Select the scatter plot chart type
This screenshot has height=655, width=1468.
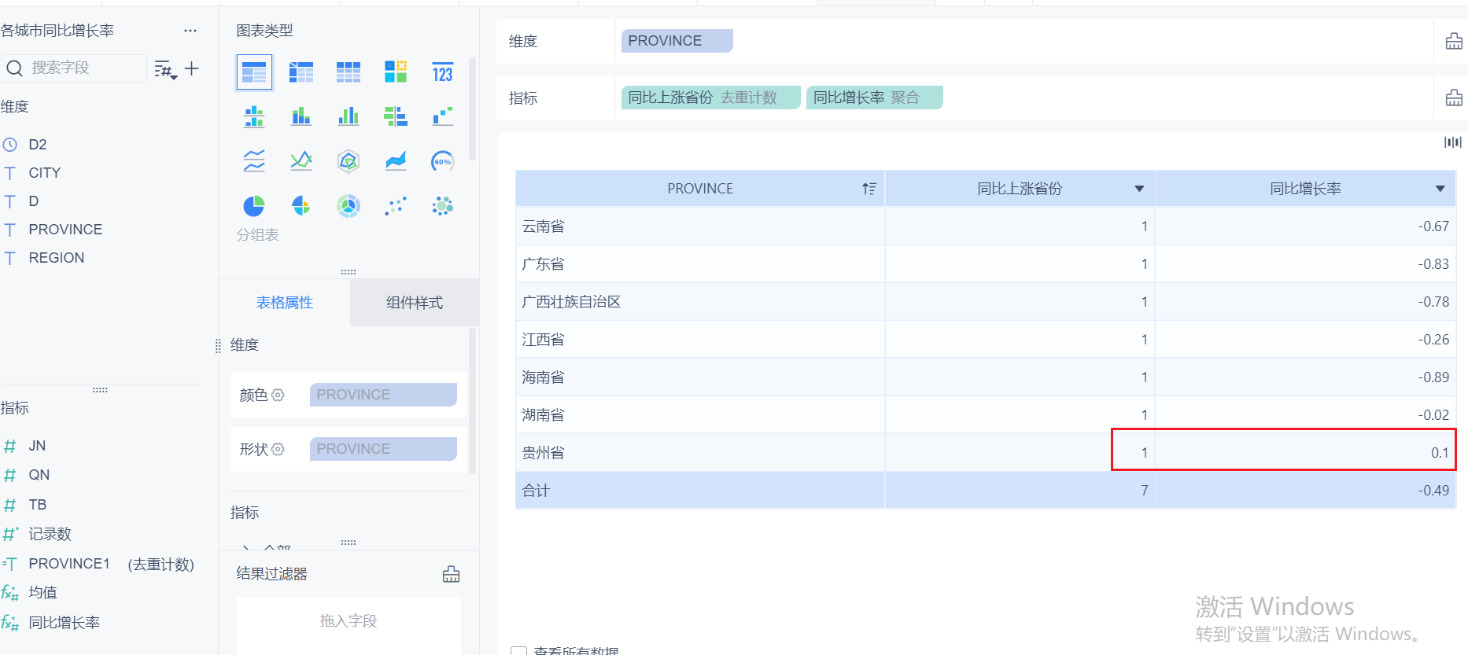[396, 206]
